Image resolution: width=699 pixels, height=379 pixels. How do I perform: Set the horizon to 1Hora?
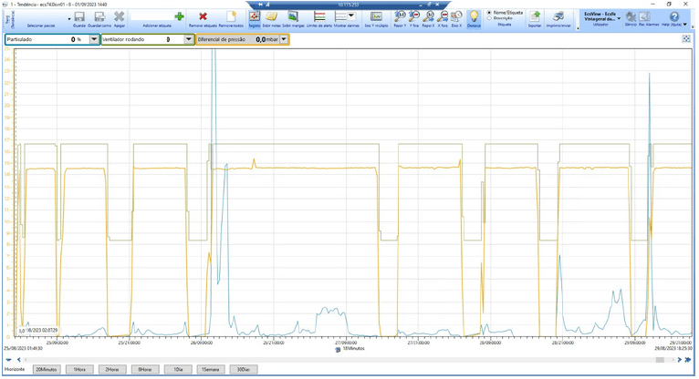pyautogui.click(x=79, y=369)
